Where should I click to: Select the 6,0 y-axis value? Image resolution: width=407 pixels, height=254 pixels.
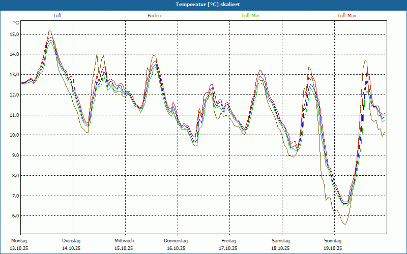click(x=15, y=216)
